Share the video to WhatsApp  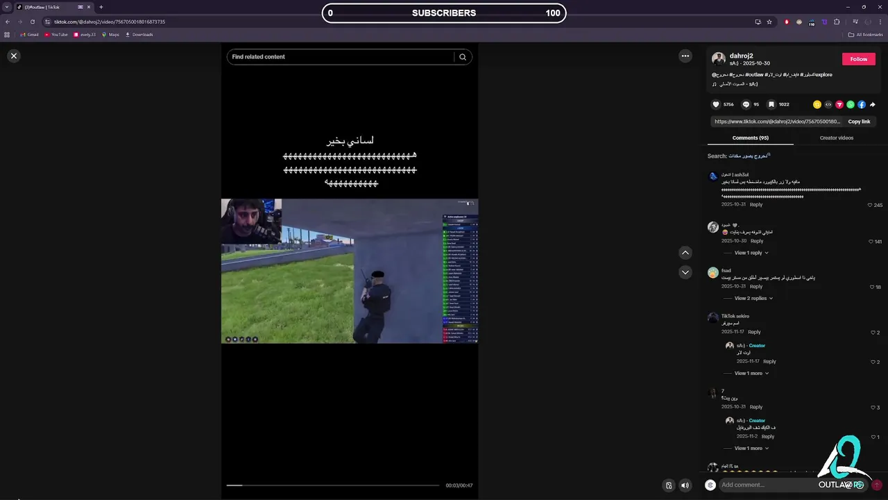coord(851,104)
